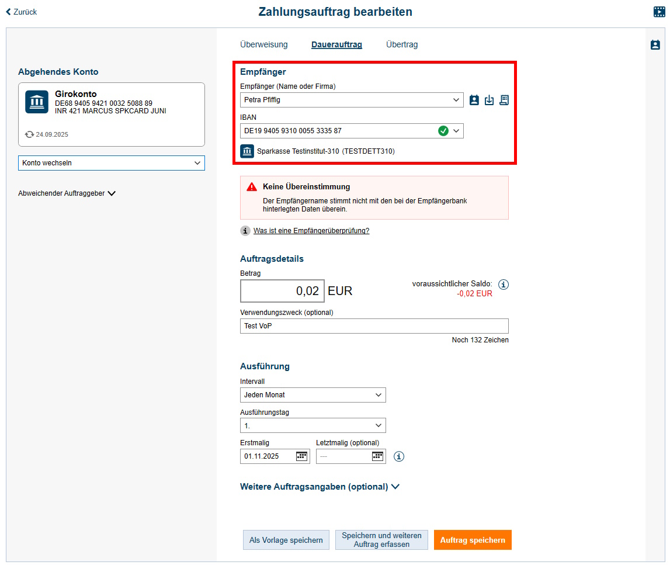The height and width of the screenshot is (565, 670).
Task: Click the orange Auftrag speichern button
Action: click(473, 540)
